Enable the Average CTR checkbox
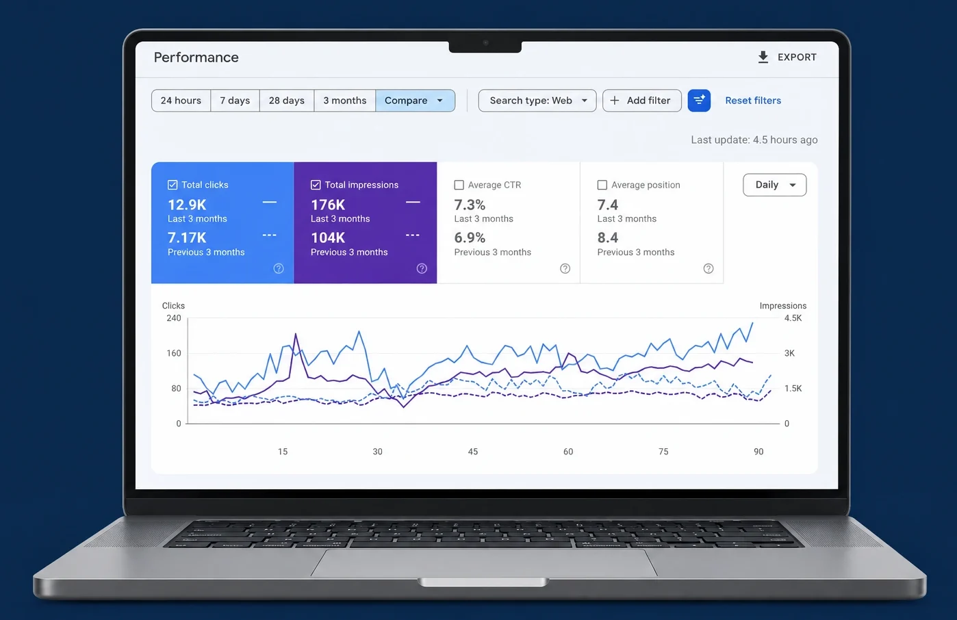 459,185
